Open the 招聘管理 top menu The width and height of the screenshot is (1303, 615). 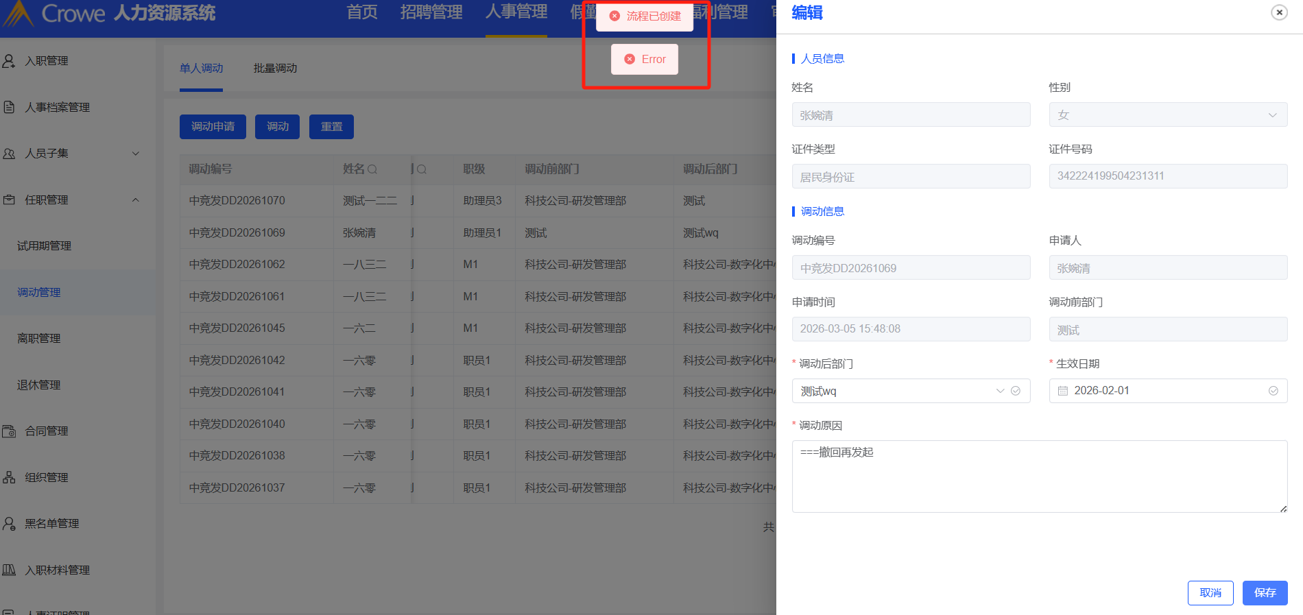(x=431, y=12)
